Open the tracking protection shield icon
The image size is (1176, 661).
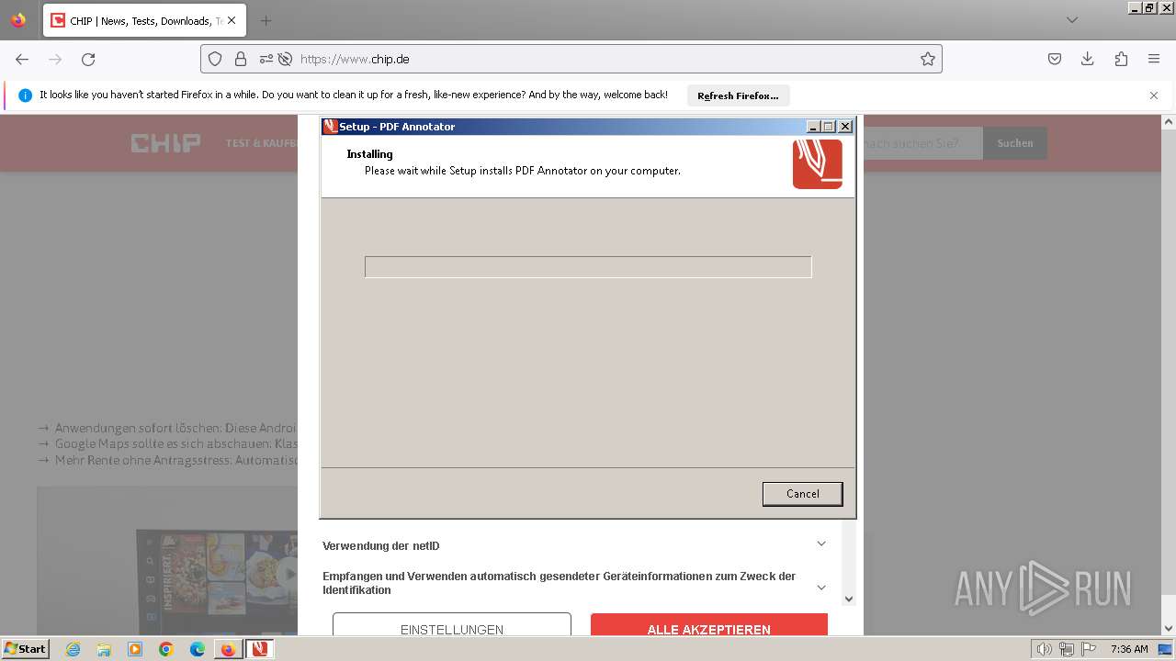pos(215,59)
